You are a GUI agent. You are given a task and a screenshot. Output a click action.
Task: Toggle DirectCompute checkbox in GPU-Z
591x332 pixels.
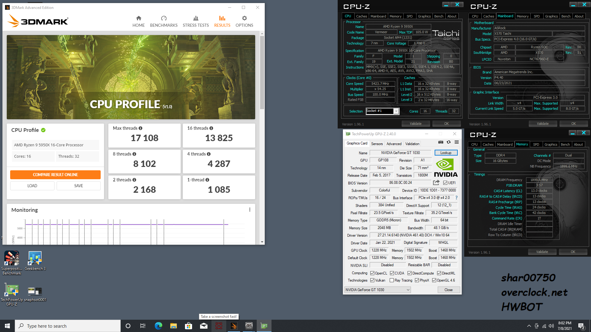(409, 273)
